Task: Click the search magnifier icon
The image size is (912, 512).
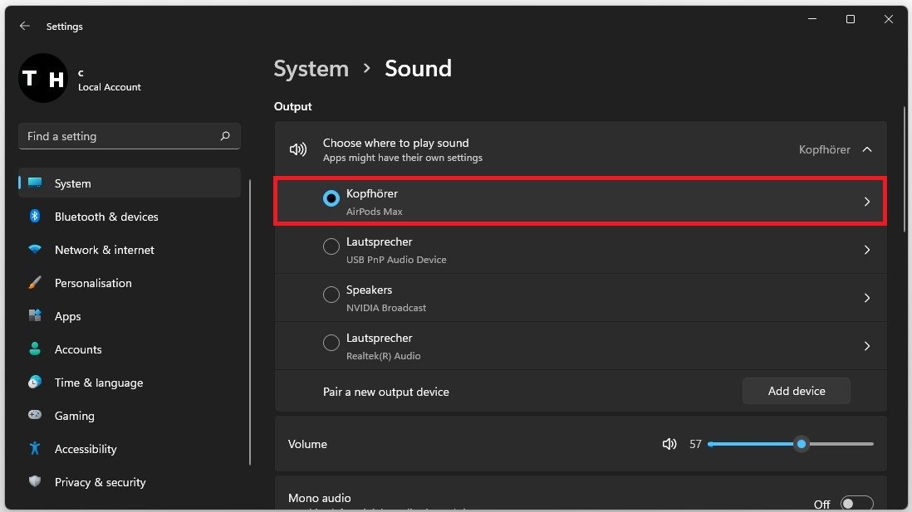Action: click(225, 136)
